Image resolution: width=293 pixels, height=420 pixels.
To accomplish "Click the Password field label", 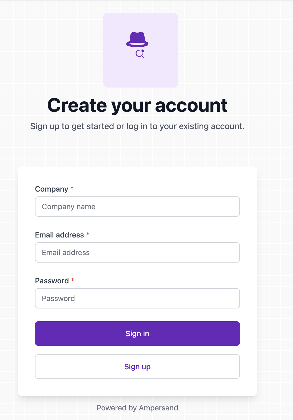I will [x=52, y=281].
